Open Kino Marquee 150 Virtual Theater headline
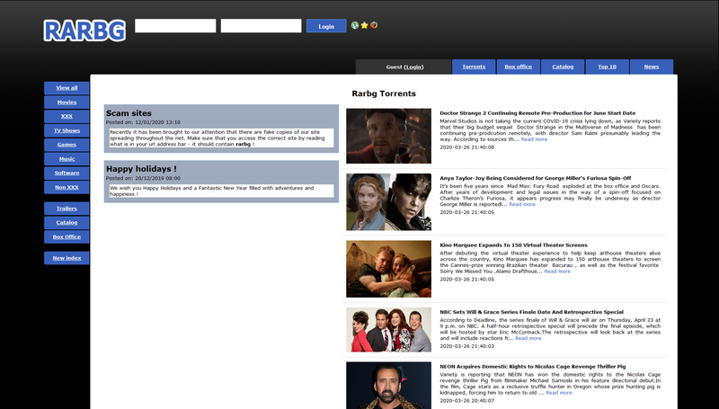 [513, 245]
